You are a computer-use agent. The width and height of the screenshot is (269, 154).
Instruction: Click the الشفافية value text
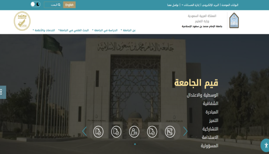pyautogui.click(x=211, y=104)
